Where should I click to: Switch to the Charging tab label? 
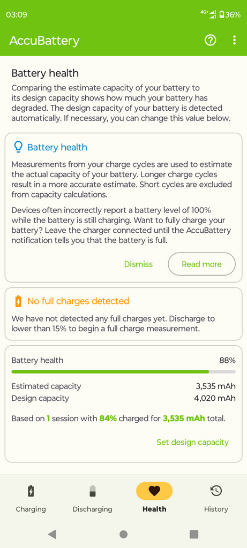click(31, 509)
